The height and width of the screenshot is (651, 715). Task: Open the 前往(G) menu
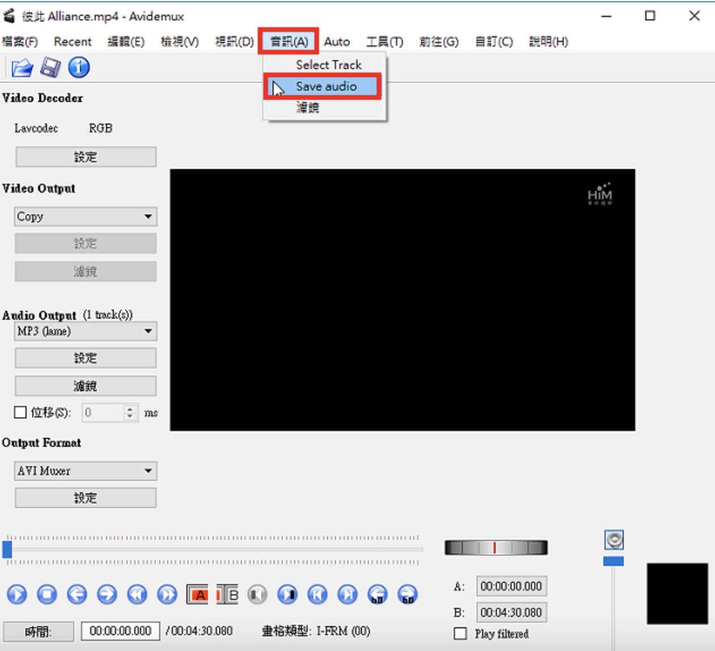click(439, 41)
